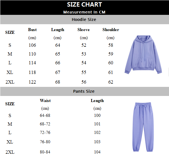Screen dimensions: 169x157
Task: Select the pants XL size row label
Action: [x=10, y=142]
